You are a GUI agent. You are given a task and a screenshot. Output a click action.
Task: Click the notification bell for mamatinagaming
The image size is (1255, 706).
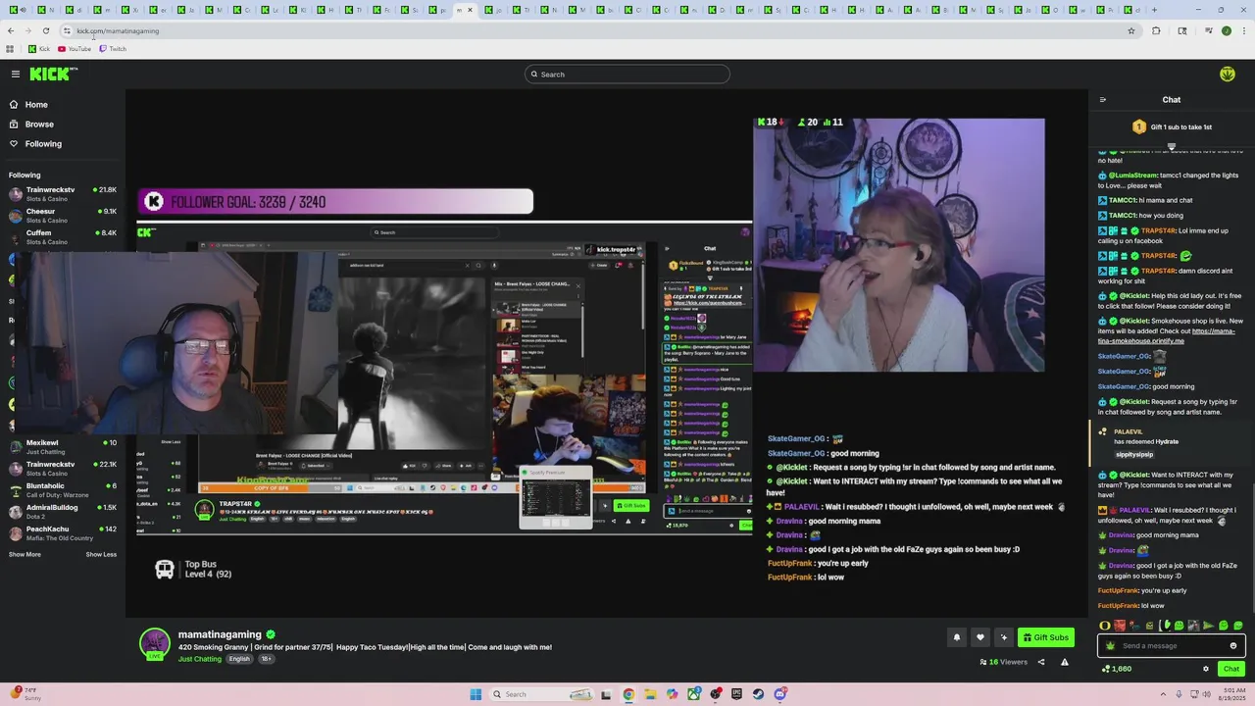click(957, 637)
